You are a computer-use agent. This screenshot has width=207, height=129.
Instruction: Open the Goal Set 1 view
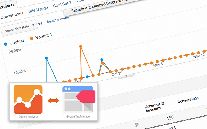click(62, 6)
